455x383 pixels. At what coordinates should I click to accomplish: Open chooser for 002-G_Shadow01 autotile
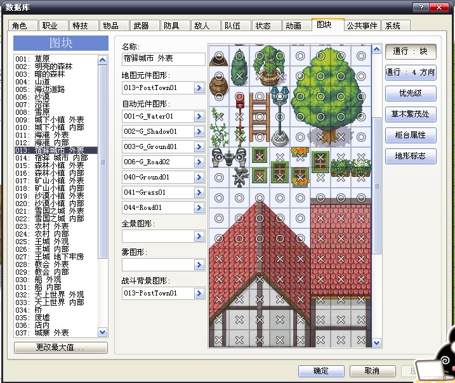[x=199, y=132]
